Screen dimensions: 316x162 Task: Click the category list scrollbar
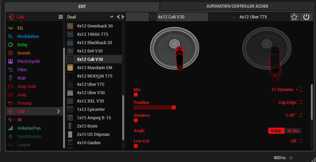point(64,98)
